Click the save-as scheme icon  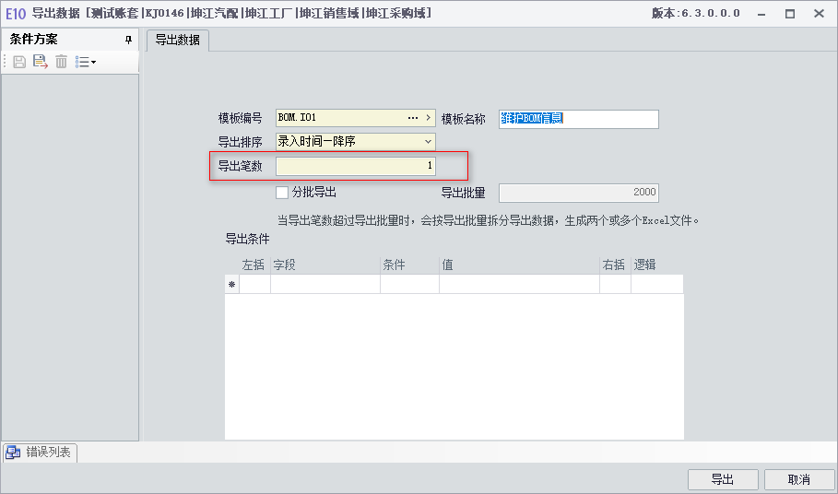point(40,62)
